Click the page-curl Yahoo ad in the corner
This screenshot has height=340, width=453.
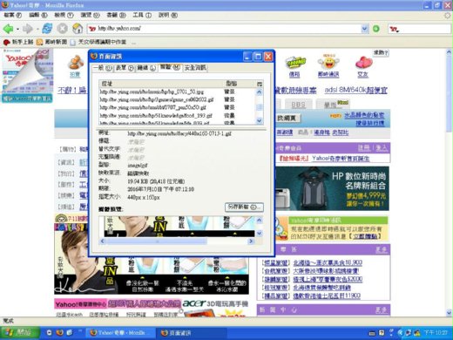click(27, 76)
